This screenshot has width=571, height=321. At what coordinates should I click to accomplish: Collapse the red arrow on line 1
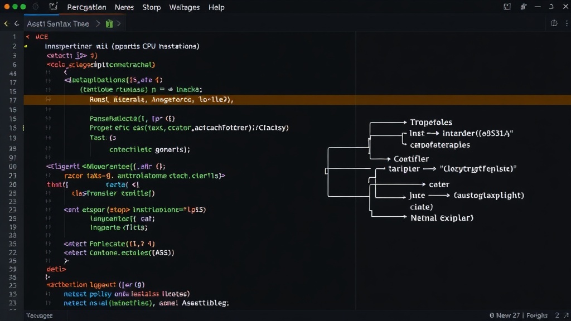(28, 37)
